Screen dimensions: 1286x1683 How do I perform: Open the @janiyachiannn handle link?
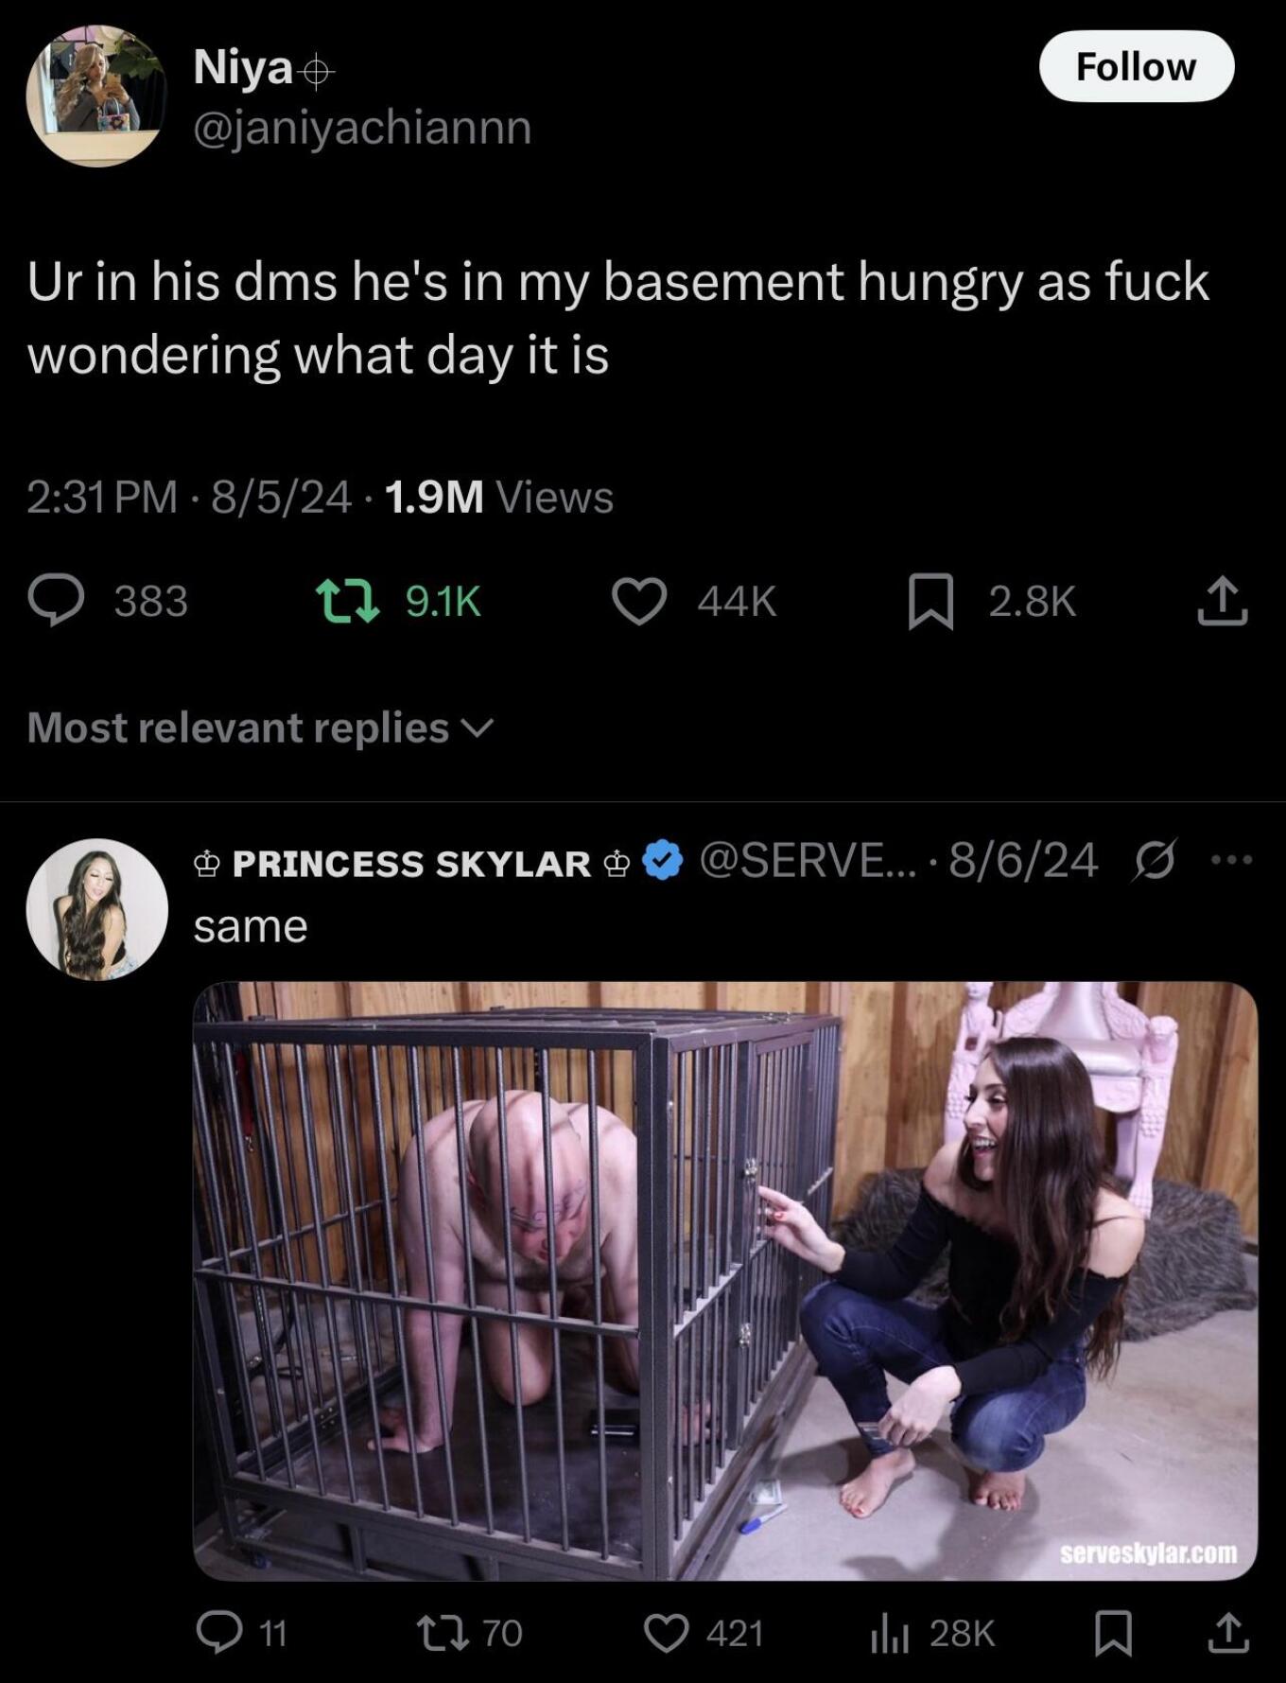[362, 127]
